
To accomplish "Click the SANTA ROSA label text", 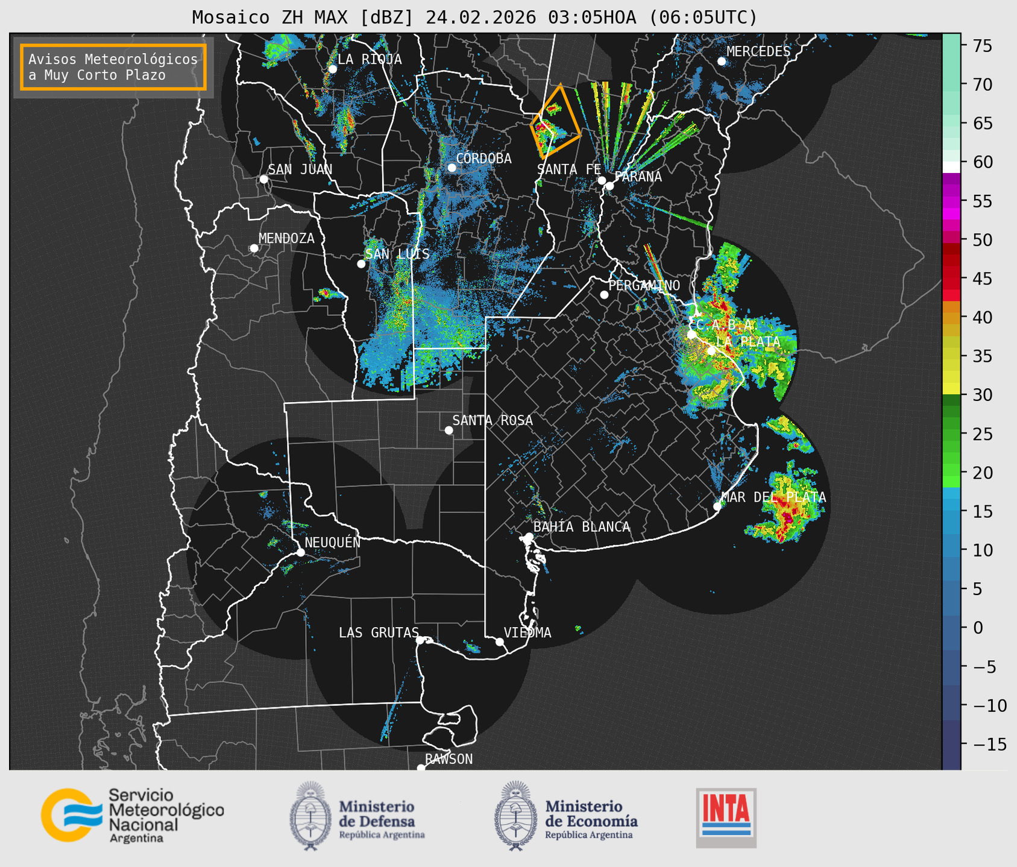I will (493, 420).
